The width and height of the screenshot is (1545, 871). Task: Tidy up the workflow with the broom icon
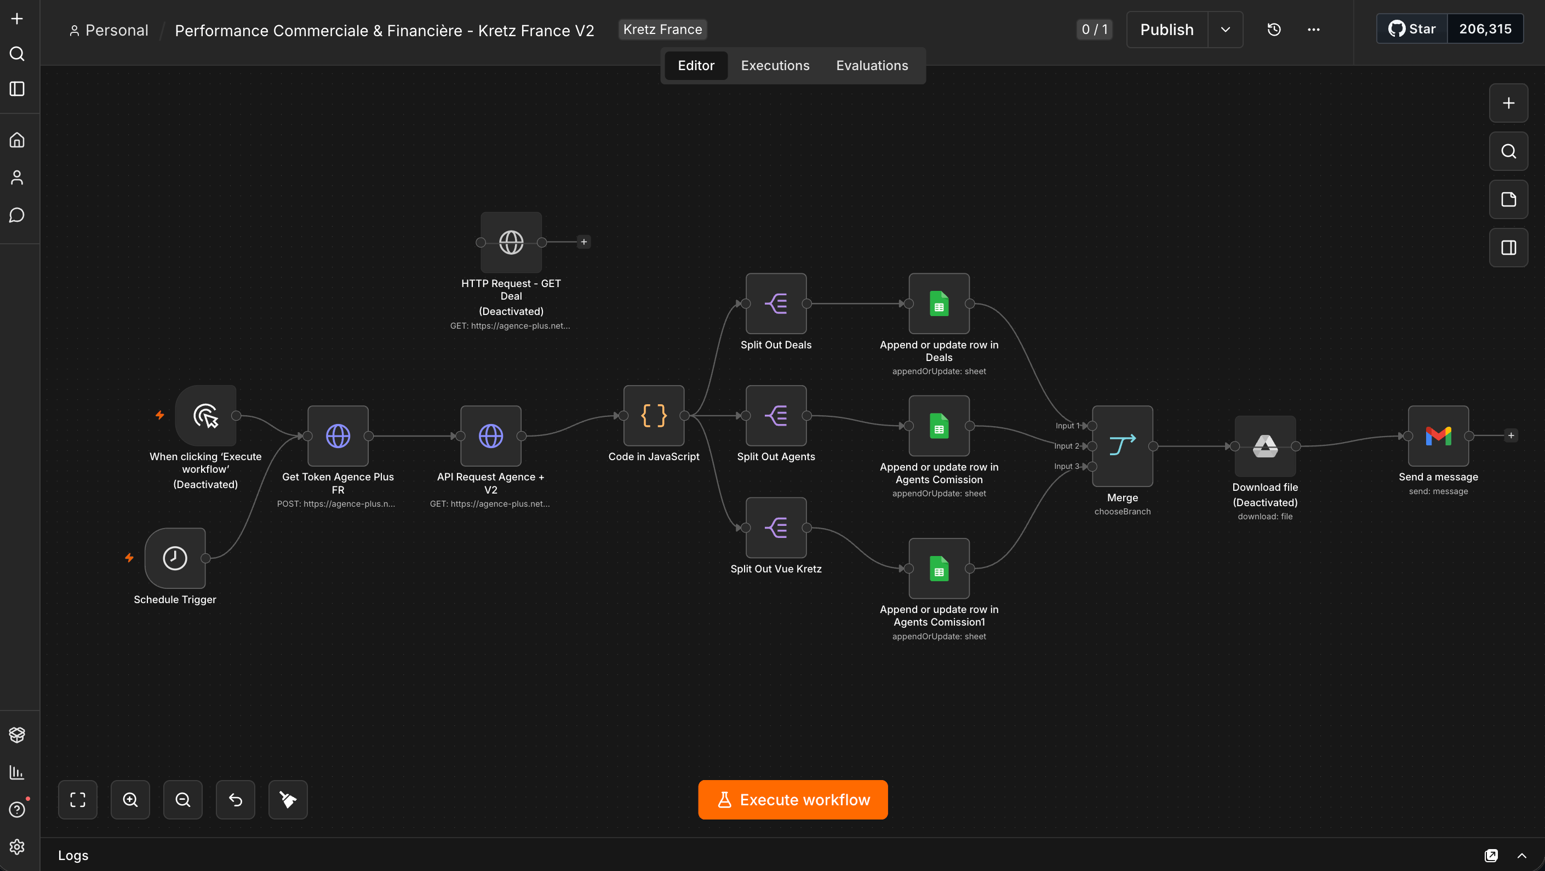[288, 800]
